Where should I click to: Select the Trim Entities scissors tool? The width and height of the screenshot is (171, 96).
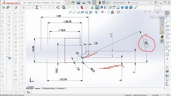click(x=167, y=75)
